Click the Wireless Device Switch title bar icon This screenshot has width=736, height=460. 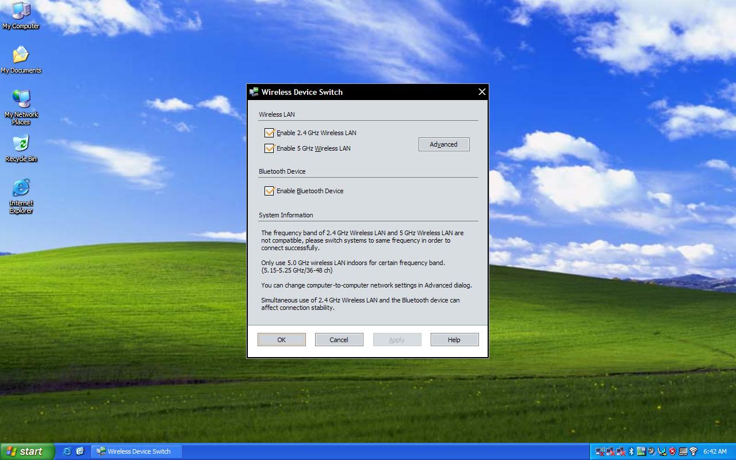pos(254,92)
